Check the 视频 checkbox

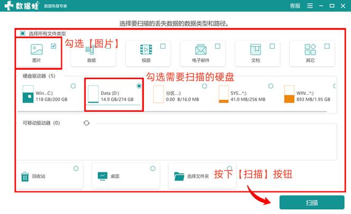tap(163, 46)
